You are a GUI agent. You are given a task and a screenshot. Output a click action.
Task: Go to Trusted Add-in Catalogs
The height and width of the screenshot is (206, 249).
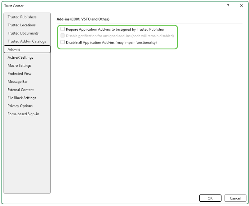(27, 41)
